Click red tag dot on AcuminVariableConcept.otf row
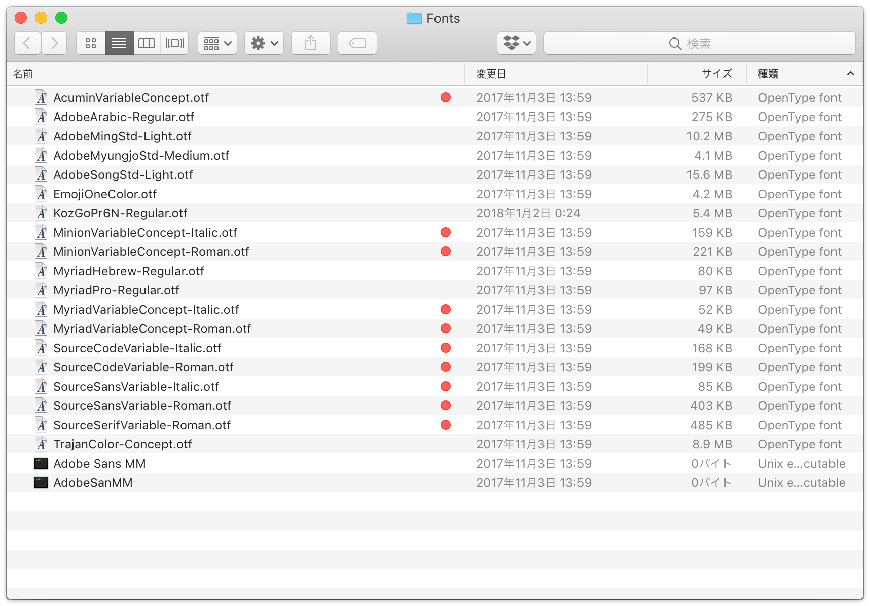Image resolution: width=870 pixels, height=606 pixels. point(446,97)
